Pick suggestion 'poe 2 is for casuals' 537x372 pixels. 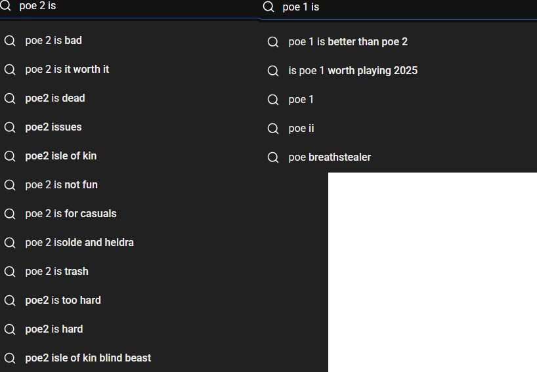[x=129, y=213]
